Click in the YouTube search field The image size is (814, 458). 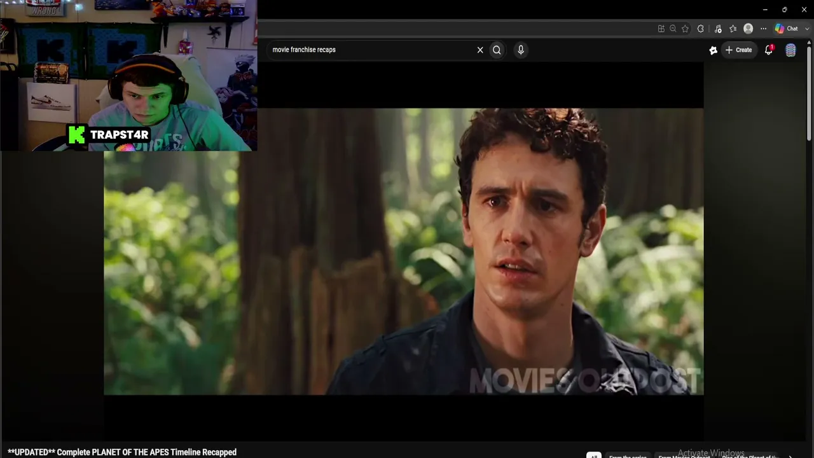pos(372,50)
